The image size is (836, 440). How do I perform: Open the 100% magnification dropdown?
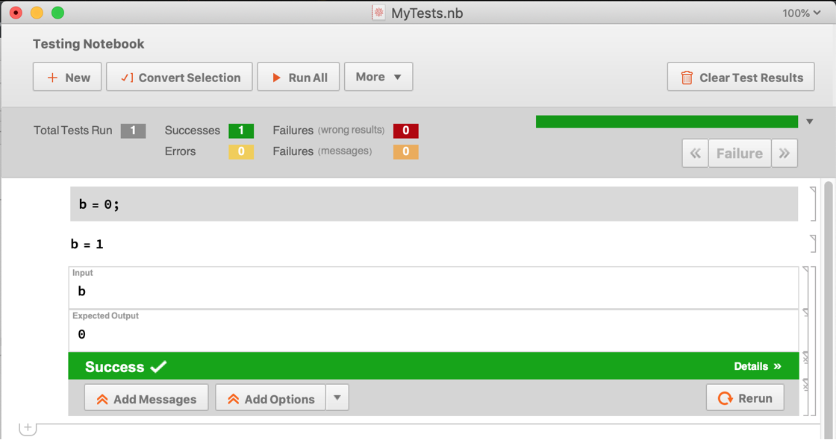(801, 13)
